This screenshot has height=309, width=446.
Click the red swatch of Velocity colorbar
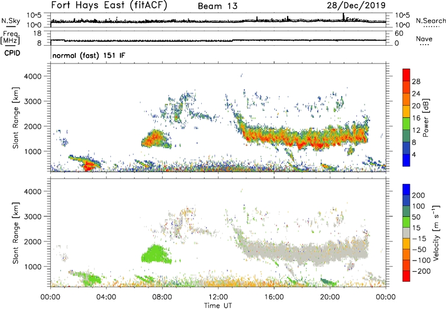406,276
